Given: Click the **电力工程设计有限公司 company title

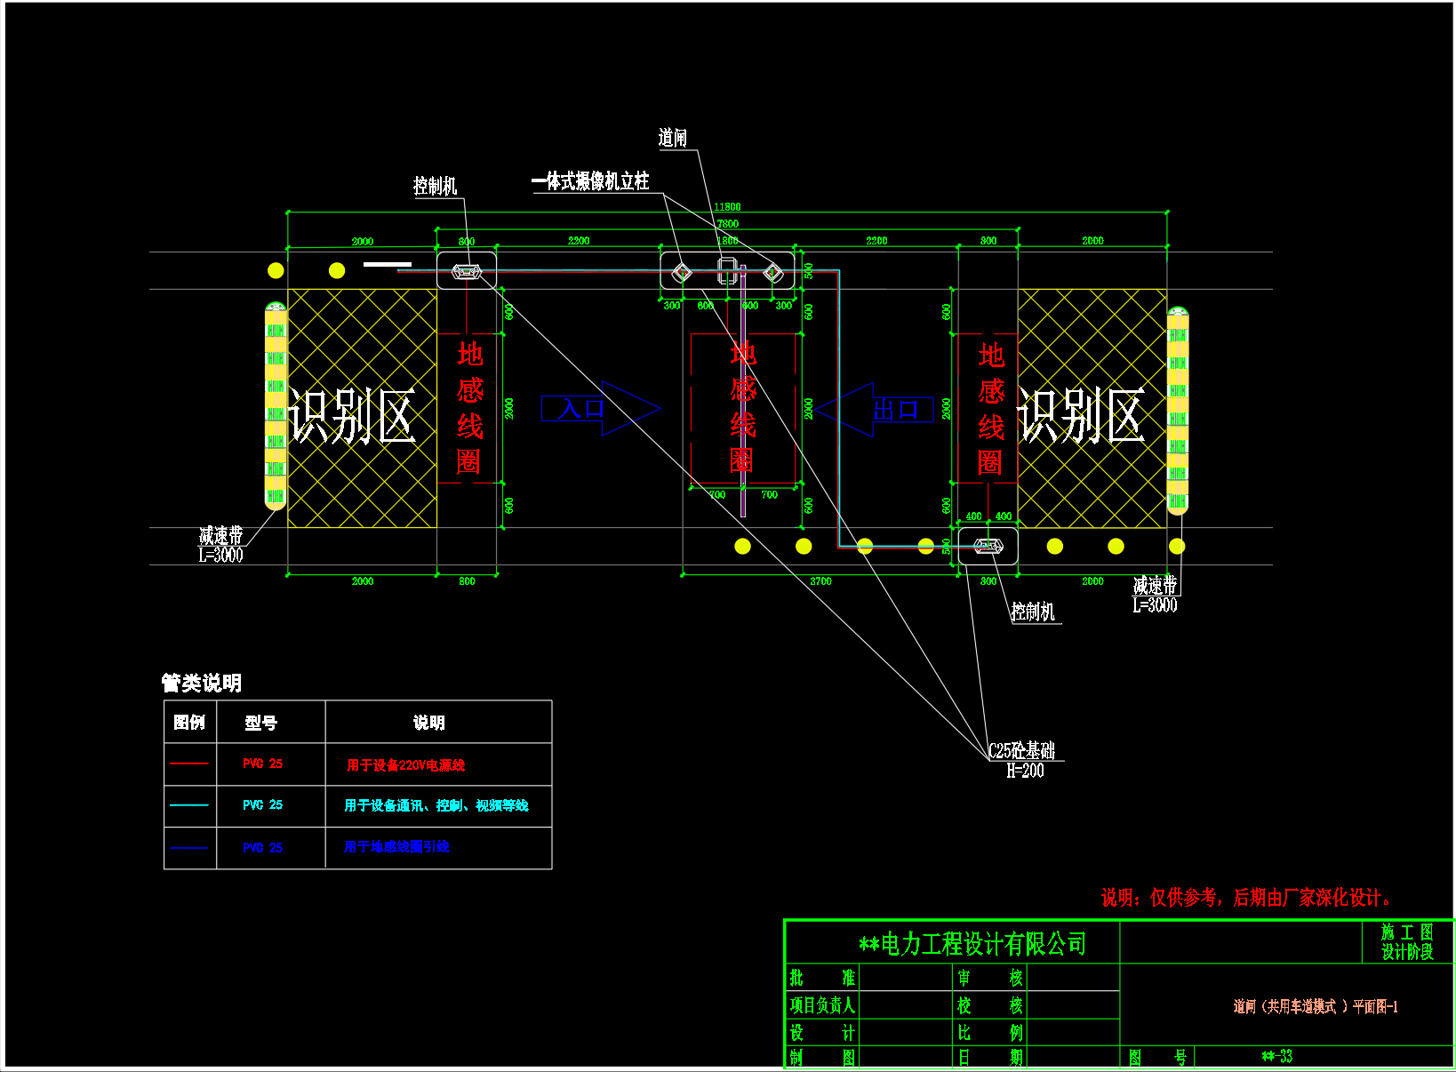Looking at the screenshot, I should tap(972, 943).
